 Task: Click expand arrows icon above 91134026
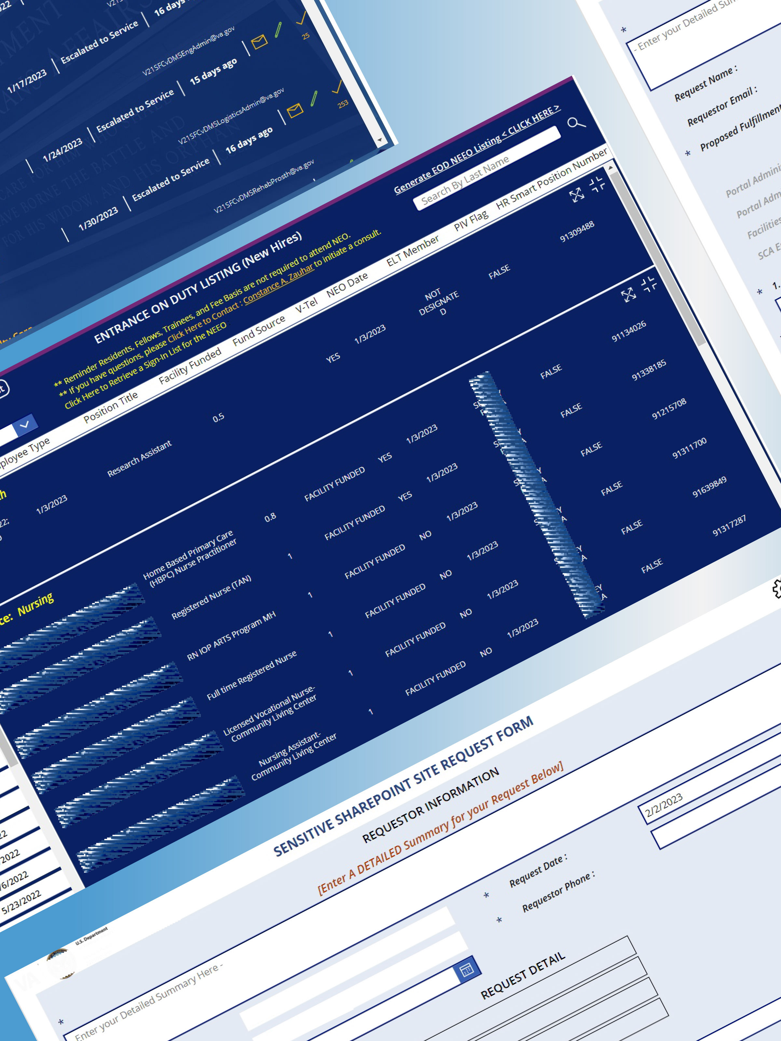pyautogui.click(x=628, y=295)
